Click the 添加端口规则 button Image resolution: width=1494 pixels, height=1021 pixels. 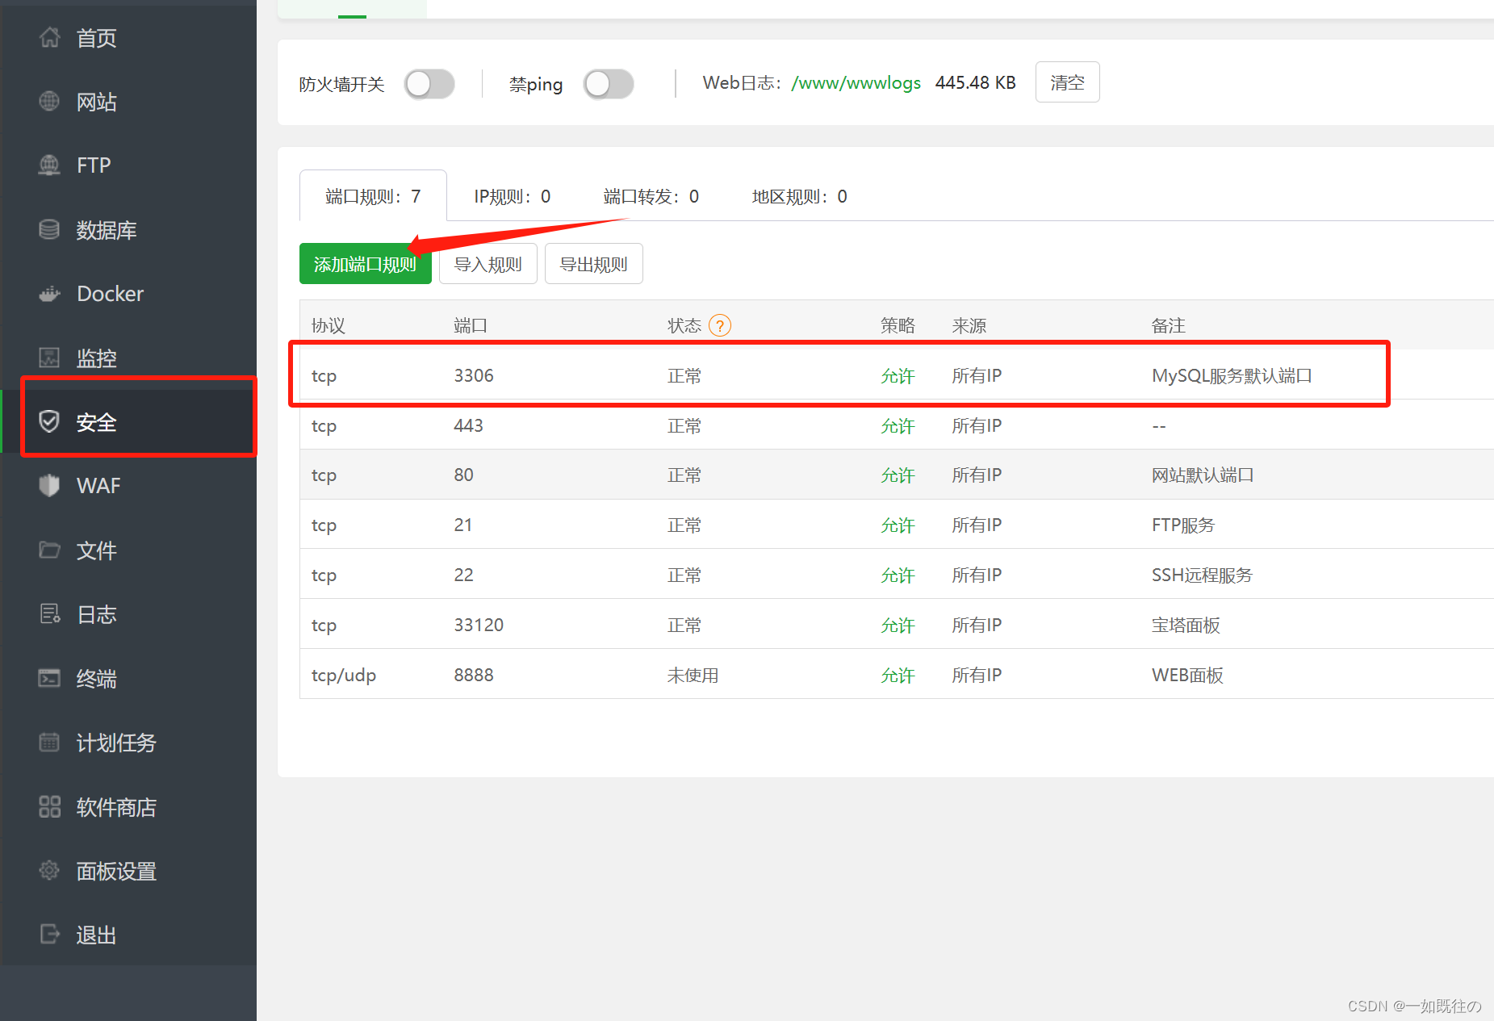366,264
